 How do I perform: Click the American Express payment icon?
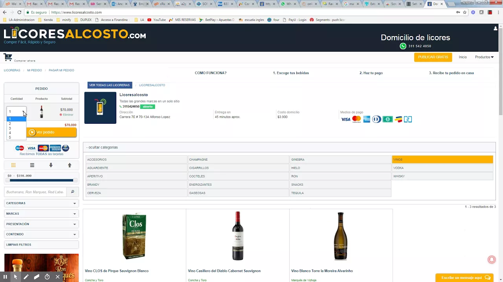(x=367, y=119)
